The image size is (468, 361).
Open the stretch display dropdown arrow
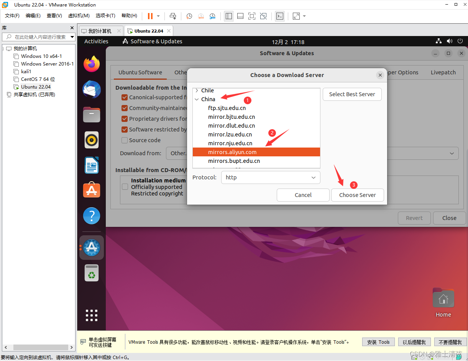304,16
